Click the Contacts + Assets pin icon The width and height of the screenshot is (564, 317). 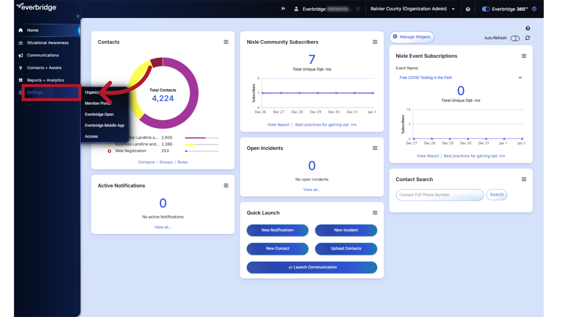pos(21,68)
